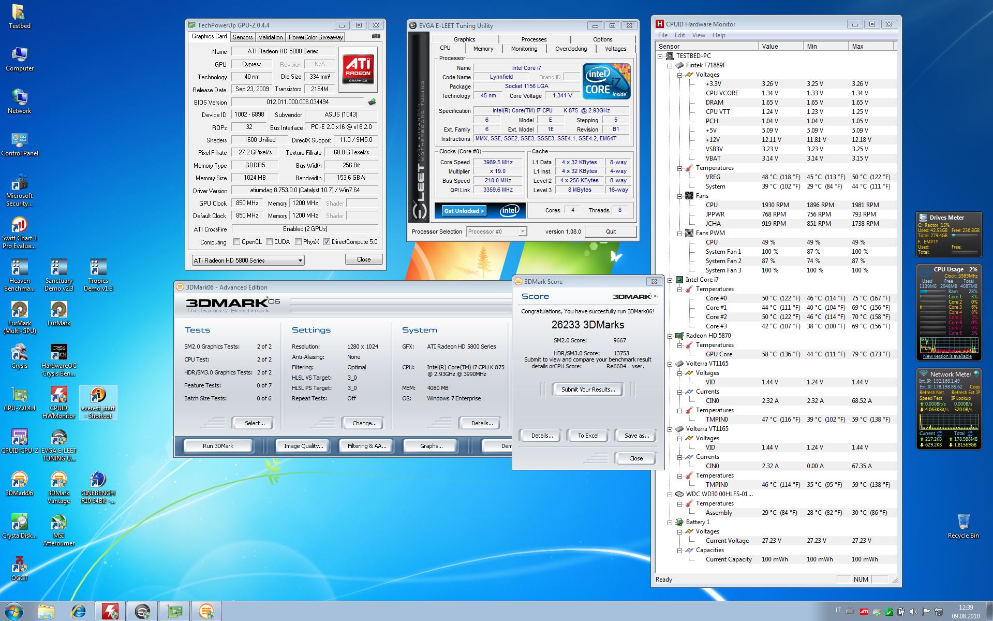Collapse the TESTBED-PC tree node
Image resolution: width=993 pixels, height=621 pixels.
(x=660, y=56)
